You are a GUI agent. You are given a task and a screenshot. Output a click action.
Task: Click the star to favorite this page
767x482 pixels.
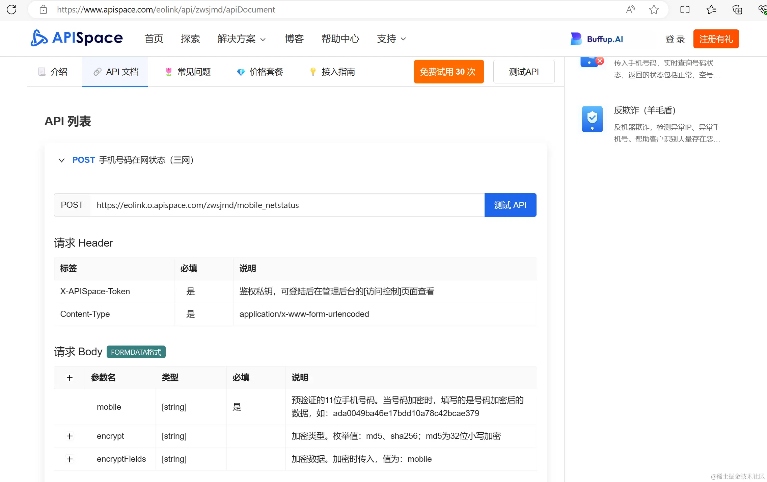pyautogui.click(x=654, y=9)
